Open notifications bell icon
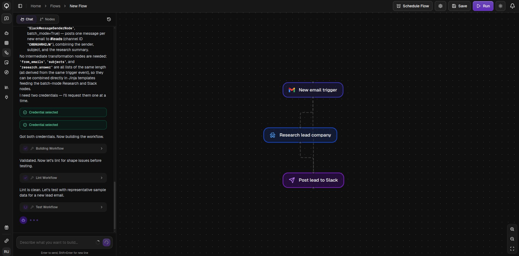This screenshot has width=519, height=256. [512, 6]
